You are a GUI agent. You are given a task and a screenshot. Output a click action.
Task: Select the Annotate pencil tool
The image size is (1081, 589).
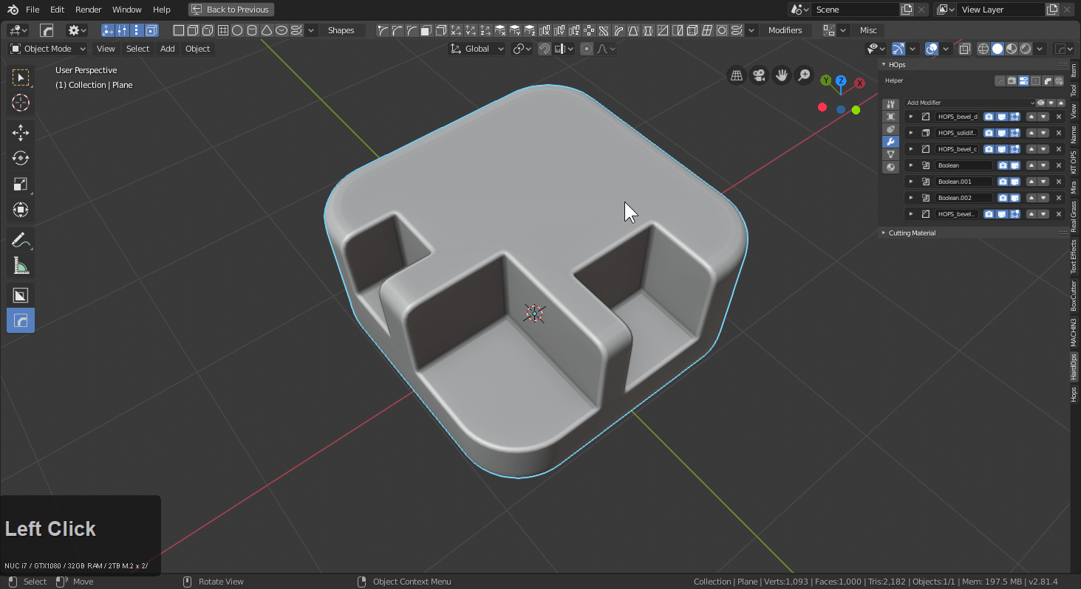pyautogui.click(x=21, y=240)
